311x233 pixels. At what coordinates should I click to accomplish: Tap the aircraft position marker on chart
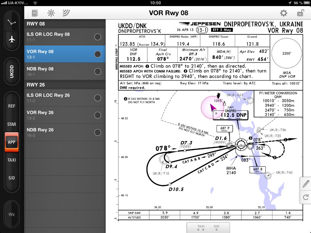click(213, 107)
